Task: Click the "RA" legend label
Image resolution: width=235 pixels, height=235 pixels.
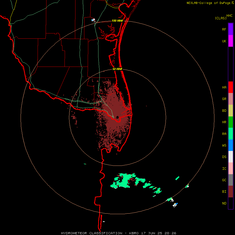Action: (224, 134)
